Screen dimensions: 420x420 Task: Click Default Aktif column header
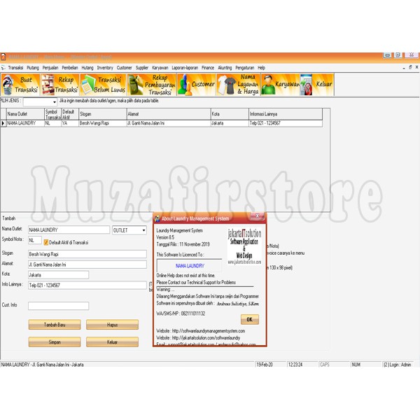point(70,114)
